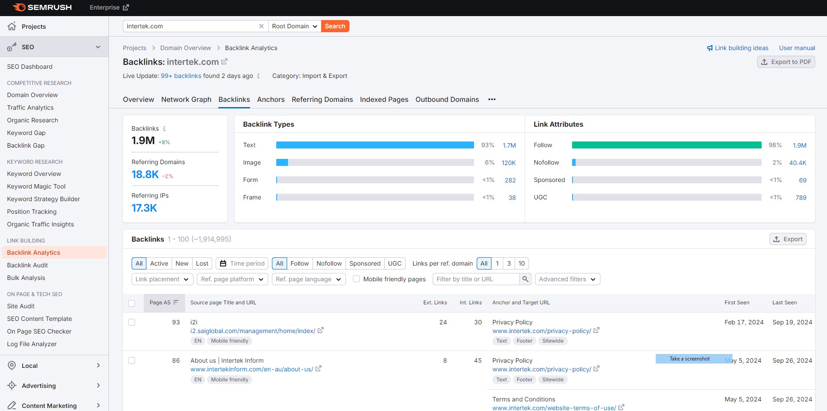Click the backlinks table Export button
Screen dimensions: 827x411
point(788,239)
